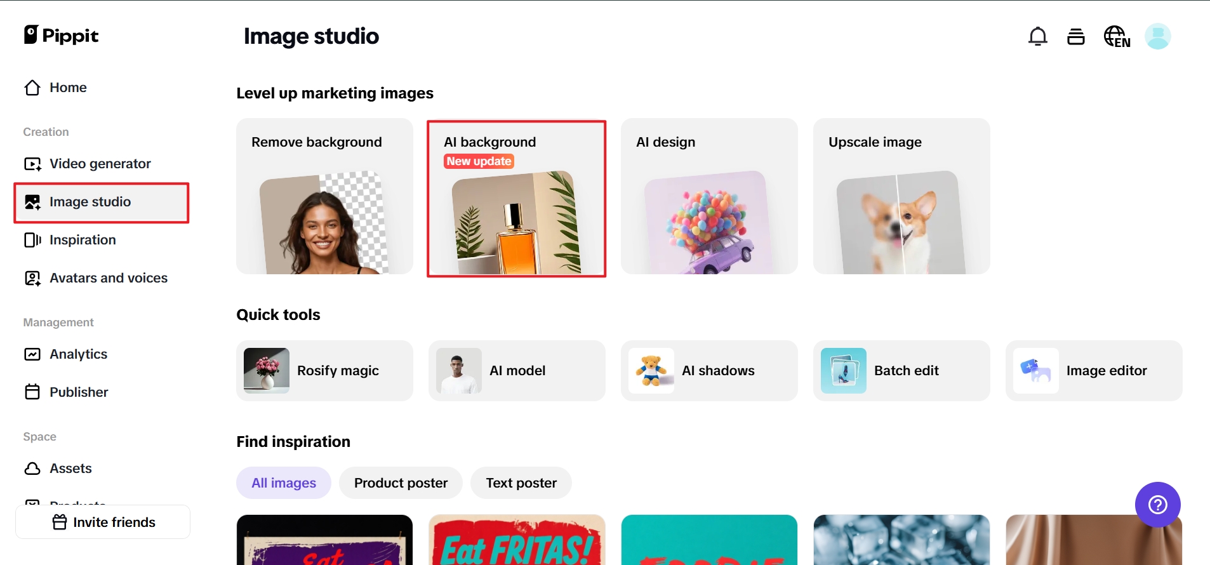This screenshot has width=1210, height=565.
Task: Open Analytics in the Management section
Action: pyautogui.click(x=78, y=354)
